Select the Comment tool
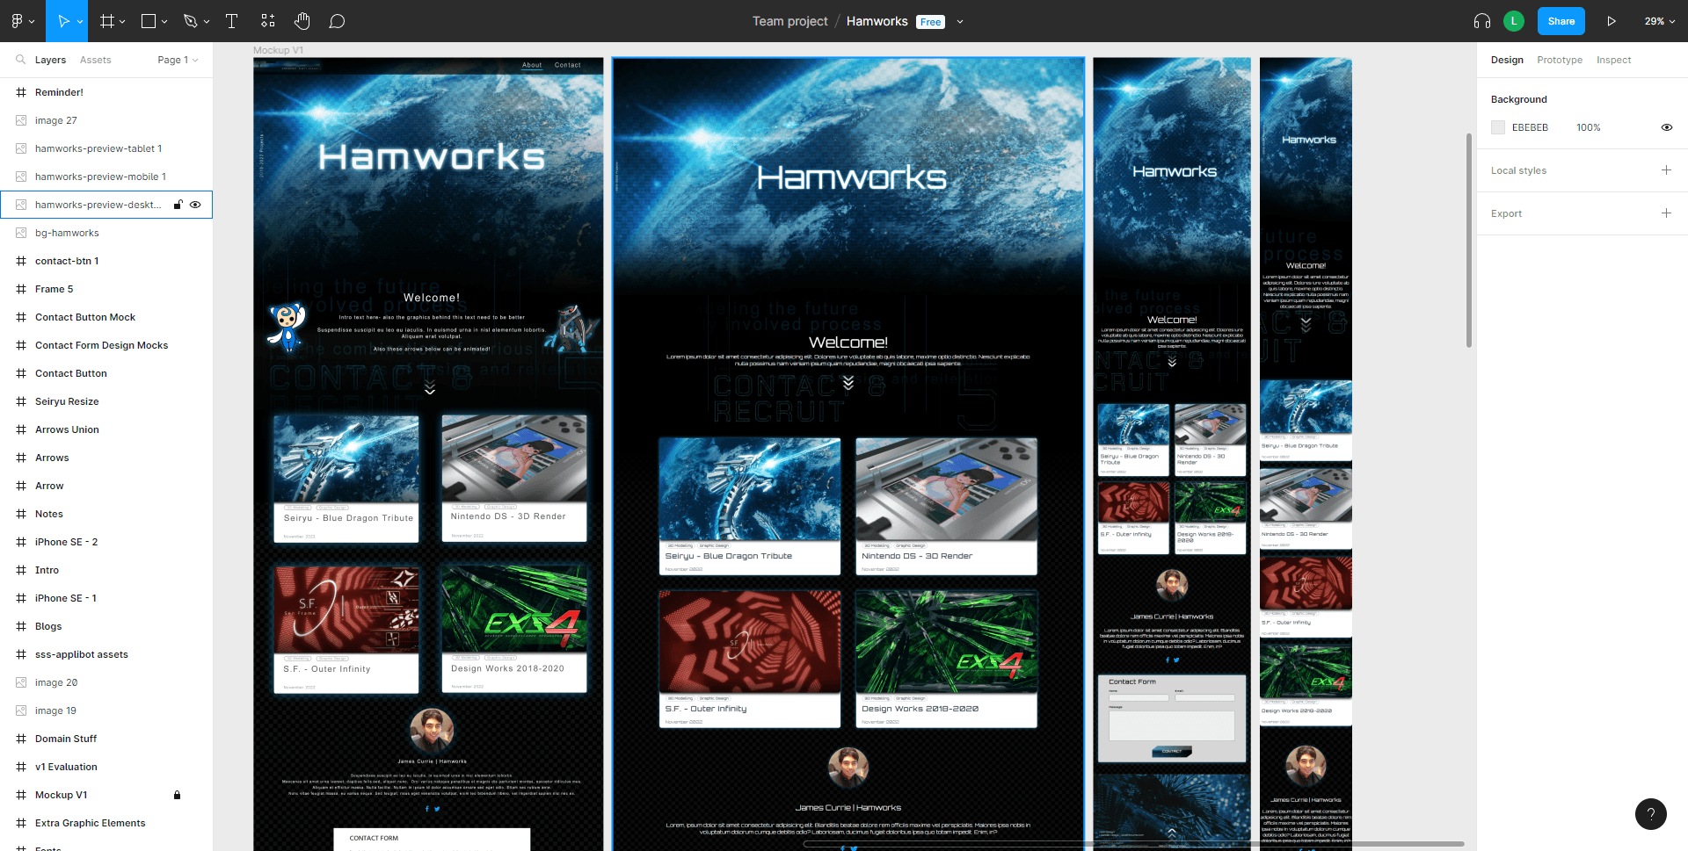This screenshot has width=1688, height=851. 337,21
